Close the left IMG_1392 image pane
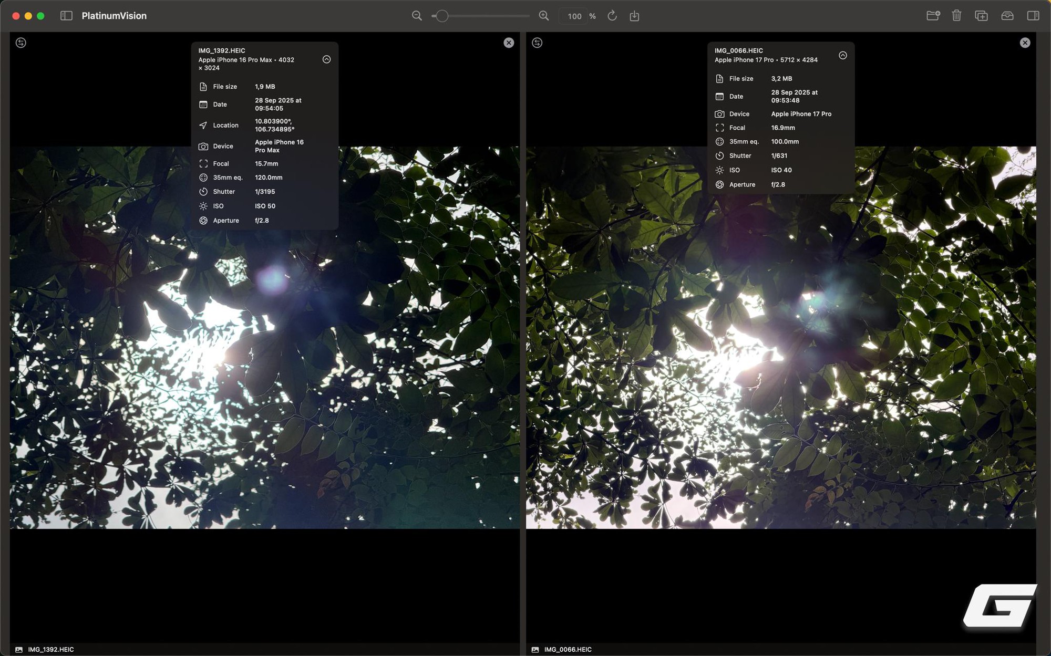Screen dimensions: 1051x656 pos(509,43)
